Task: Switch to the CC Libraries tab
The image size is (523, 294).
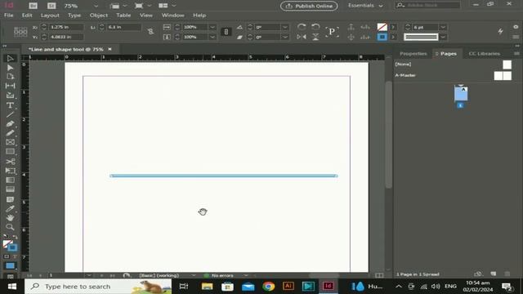Action: click(x=484, y=54)
